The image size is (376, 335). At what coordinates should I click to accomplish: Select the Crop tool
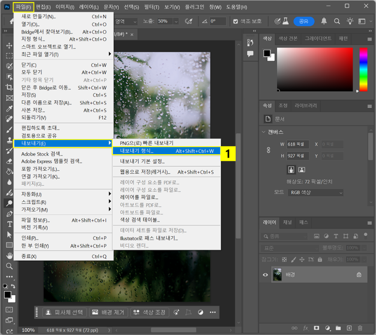(x=9, y=87)
